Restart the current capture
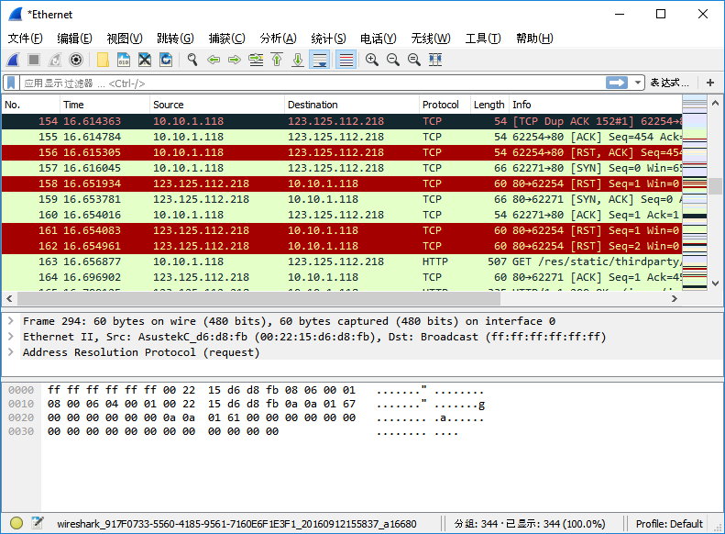Screen dimensions: 725x534 pyautogui.click(x=55, y=60)
